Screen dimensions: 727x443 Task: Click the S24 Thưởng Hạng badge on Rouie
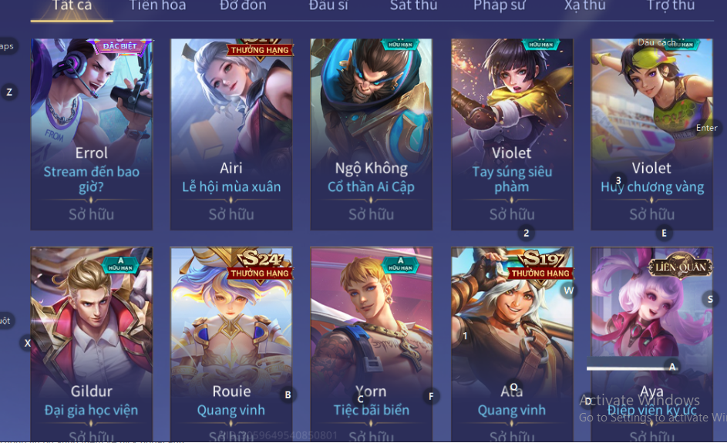click(260, 265)
